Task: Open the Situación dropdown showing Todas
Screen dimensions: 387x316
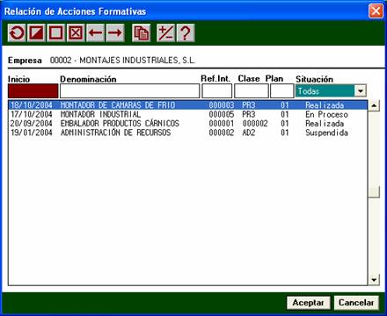Action: tap(361, 91)
